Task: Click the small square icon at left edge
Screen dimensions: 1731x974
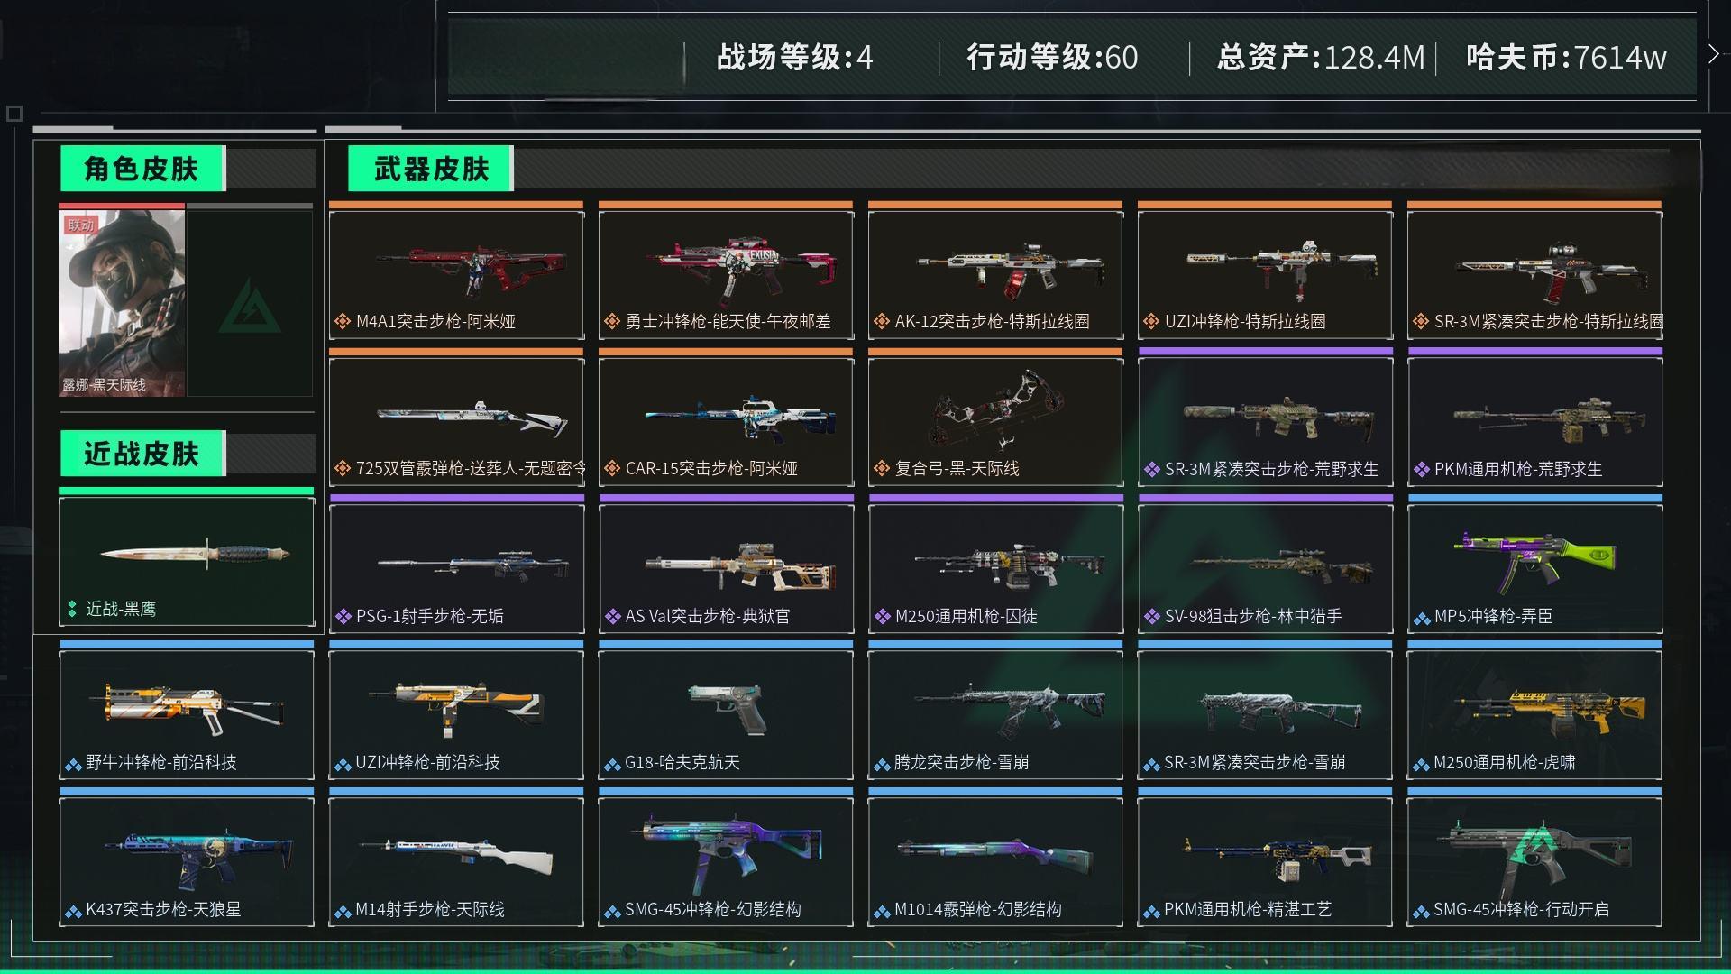Action: pyautogui.click(x=14, y=114)
